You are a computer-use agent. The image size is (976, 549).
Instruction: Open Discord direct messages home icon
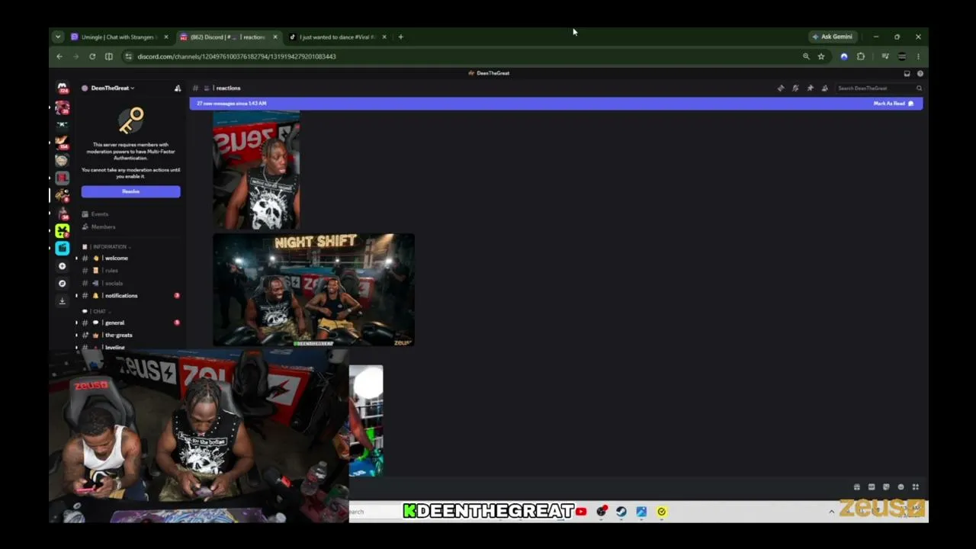[x=63, y=88]
